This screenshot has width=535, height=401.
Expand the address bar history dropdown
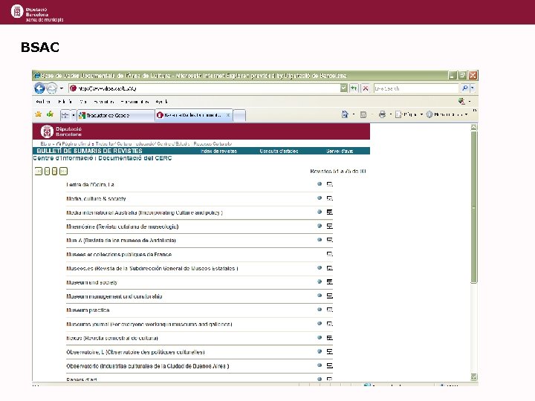pyautogui.click(x=343, y=88)
